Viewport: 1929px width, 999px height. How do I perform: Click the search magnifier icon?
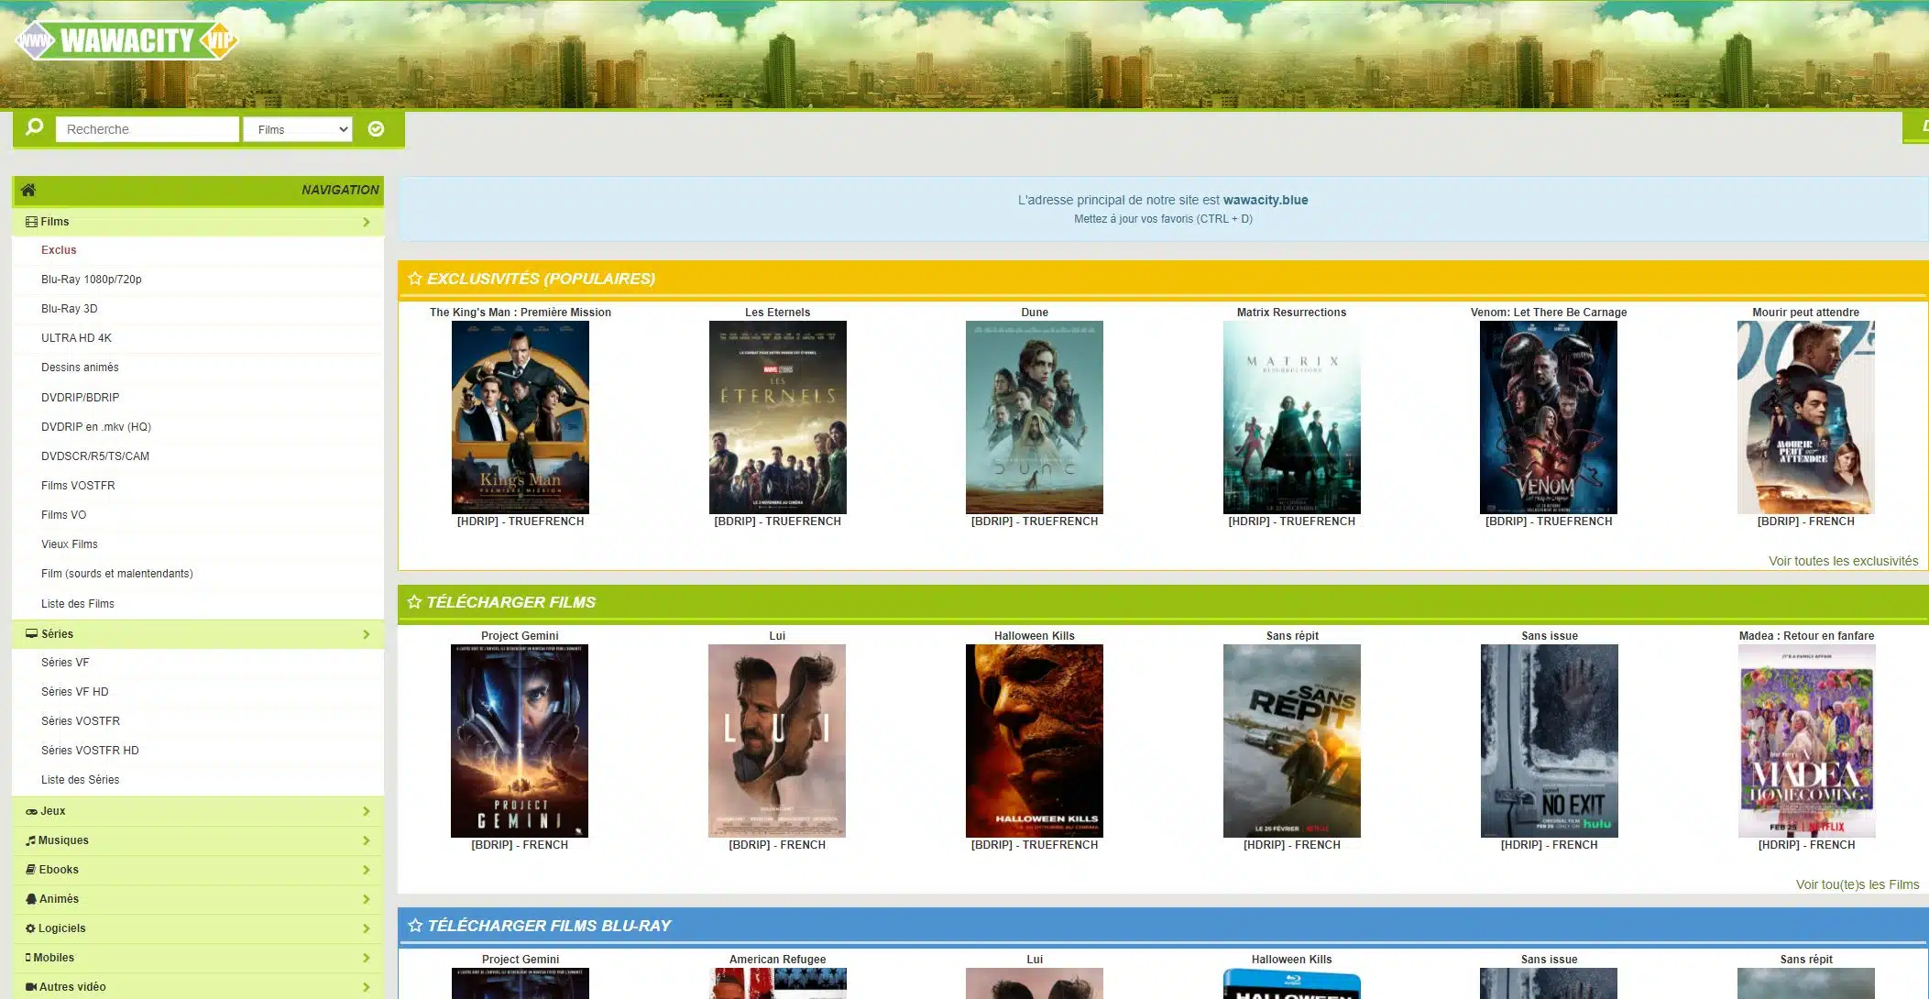(34, 127)
